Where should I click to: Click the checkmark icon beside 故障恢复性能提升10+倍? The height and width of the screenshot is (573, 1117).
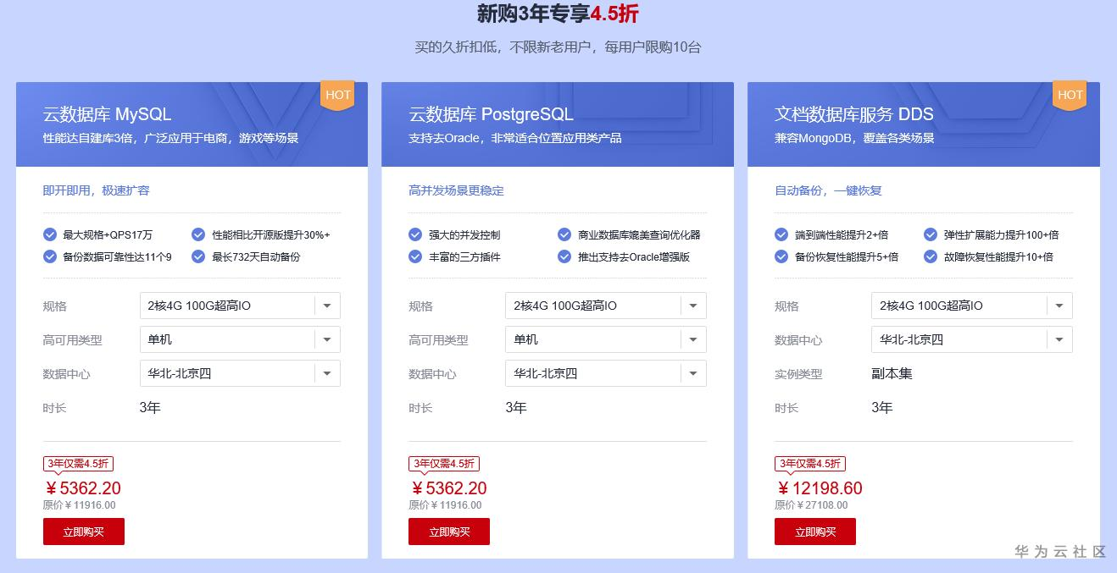(930, 256)
